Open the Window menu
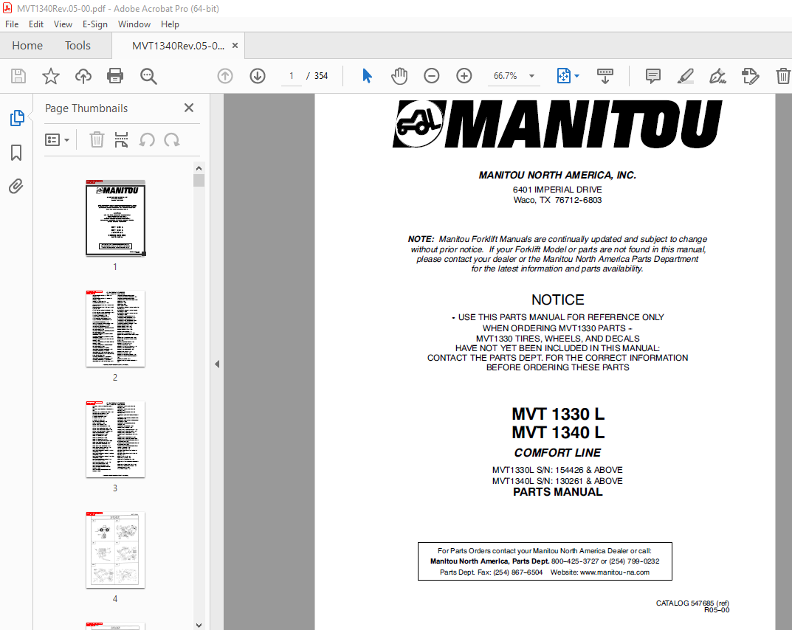The width and height of the screenshot is (792, 630). pyautogui.click(x=134, y=24)
